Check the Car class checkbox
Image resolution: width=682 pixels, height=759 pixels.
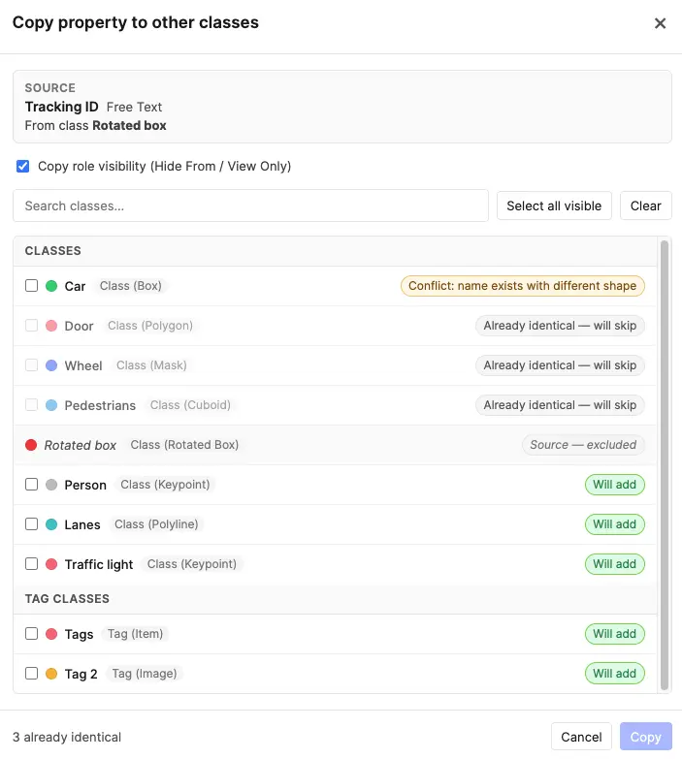(31, 286)
